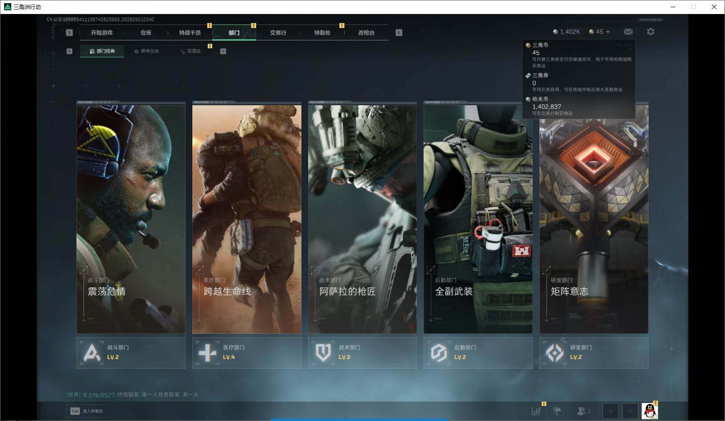
Task: Open the statistics bar chart icon
Action: coord(536,411)
